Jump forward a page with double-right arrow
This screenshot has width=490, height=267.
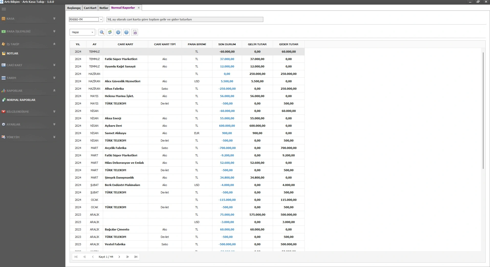point(127,257)
